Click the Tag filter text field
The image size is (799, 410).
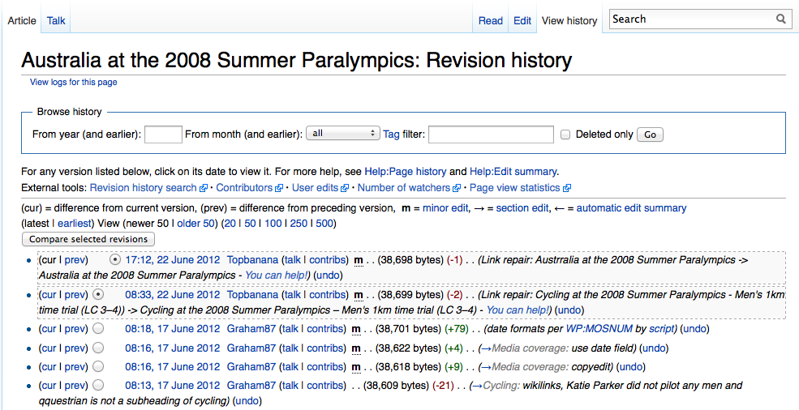coord(491,135)
